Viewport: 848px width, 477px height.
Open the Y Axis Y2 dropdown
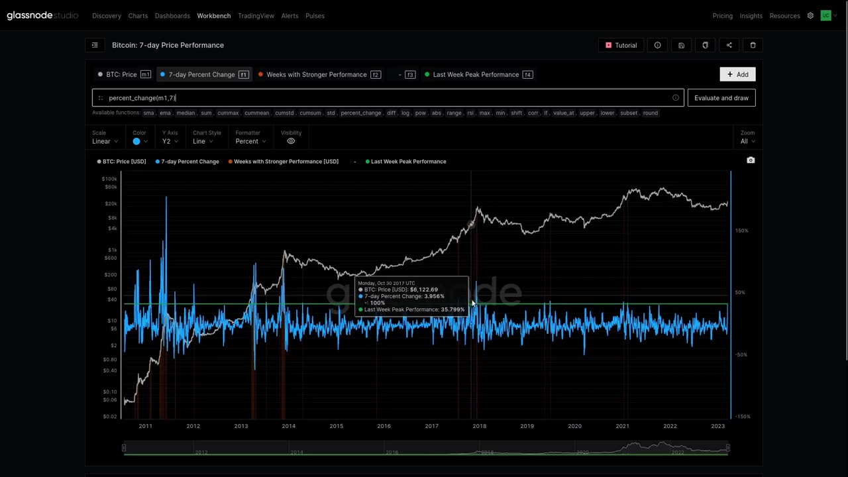tap(170, 141)
